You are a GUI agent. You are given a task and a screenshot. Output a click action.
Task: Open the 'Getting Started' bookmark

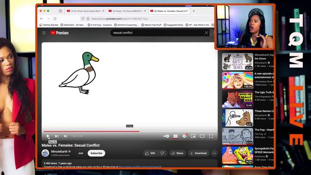pos(49,25)
